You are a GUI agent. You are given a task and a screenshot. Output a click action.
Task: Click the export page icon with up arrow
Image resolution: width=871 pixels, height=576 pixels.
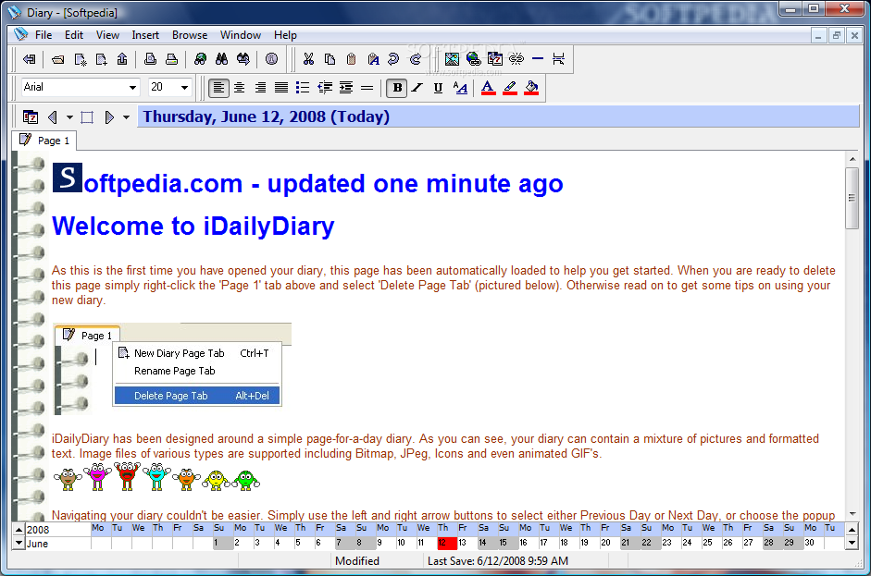pos(122,59)
